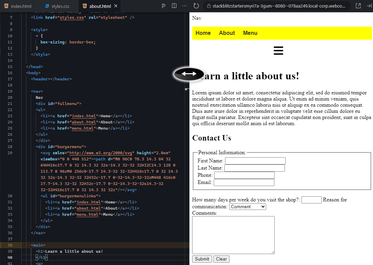Click the Submit button
The image size is (373, 265).
point(202,259)
